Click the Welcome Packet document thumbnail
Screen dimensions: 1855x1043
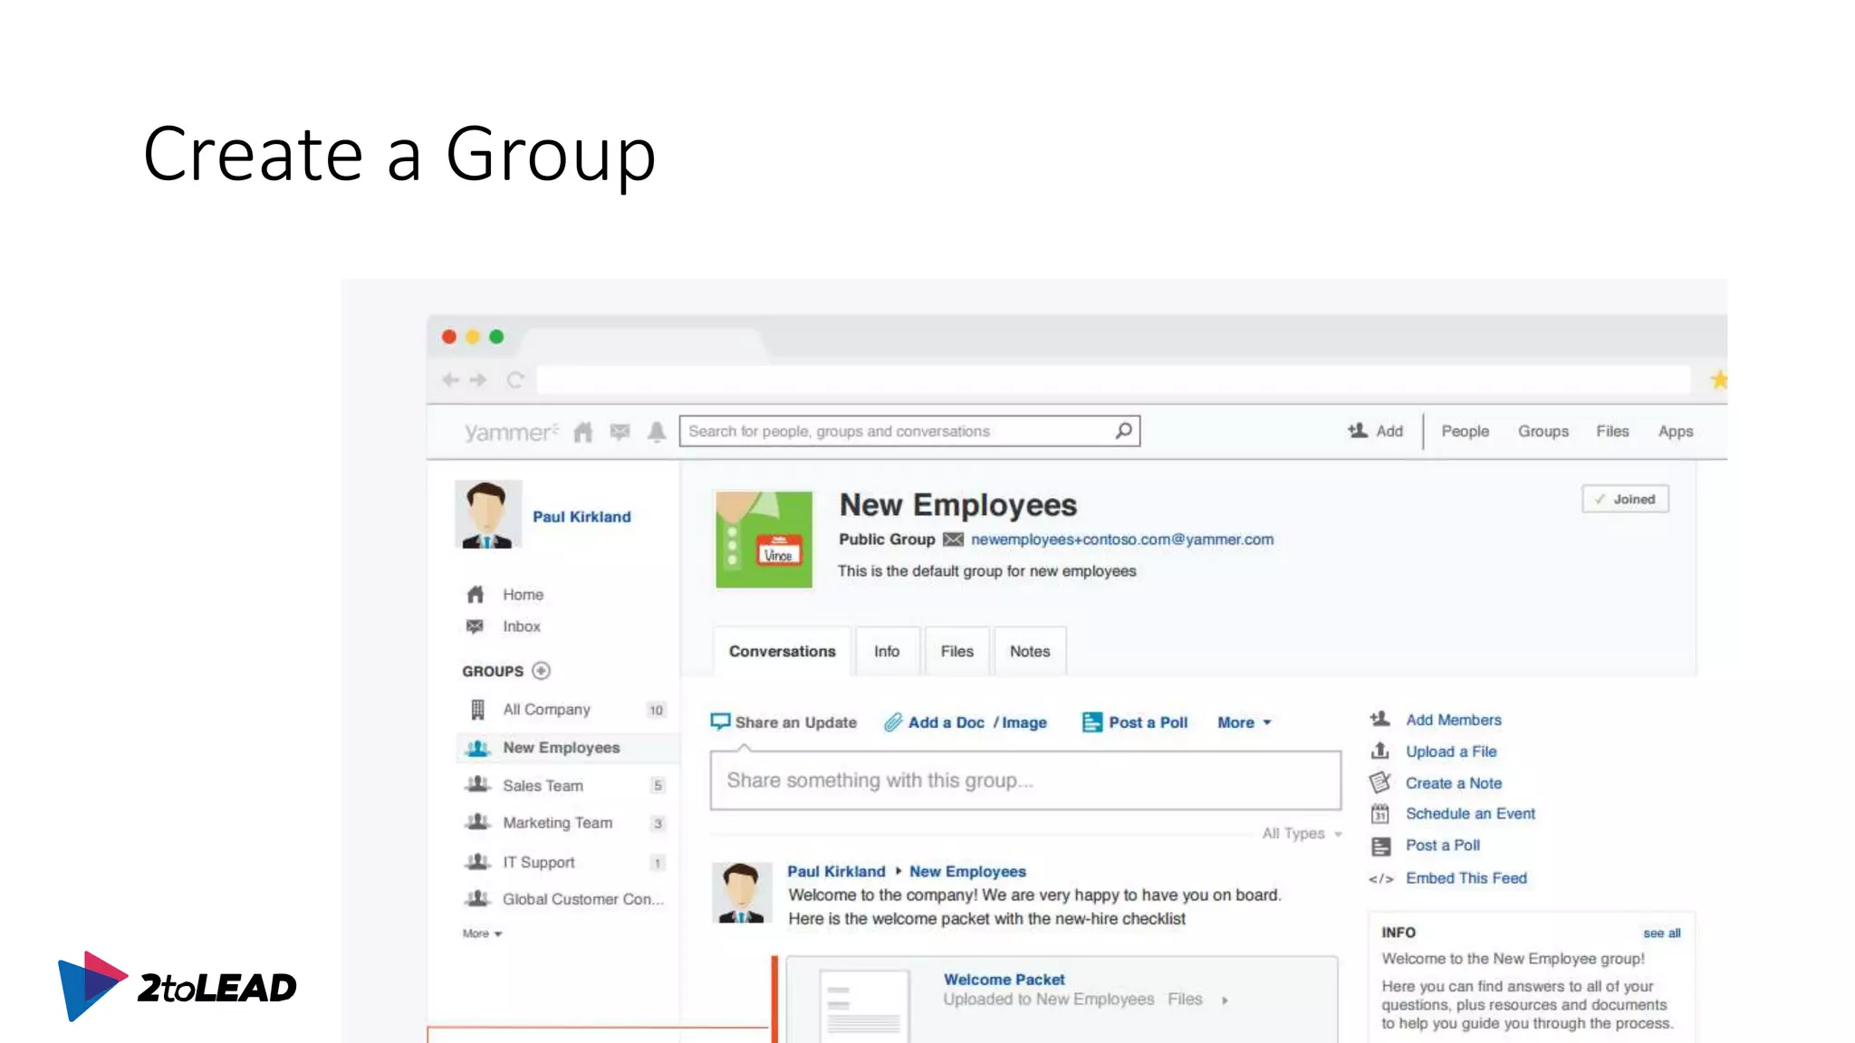point(864,1007)
